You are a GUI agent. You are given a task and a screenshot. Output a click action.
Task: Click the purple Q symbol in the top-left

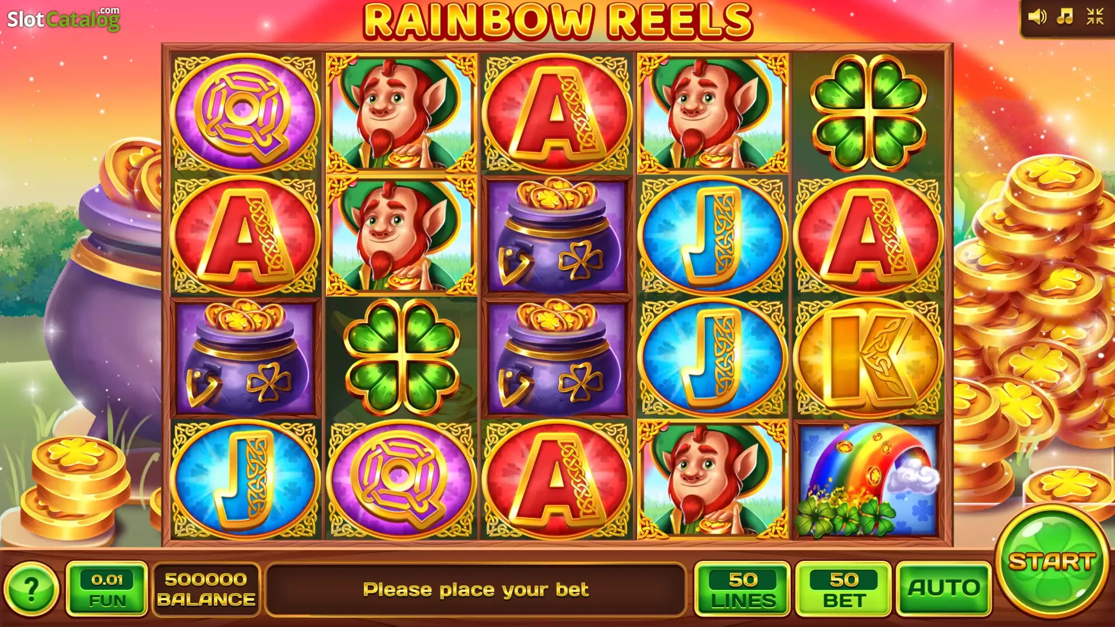pos(246,113)
